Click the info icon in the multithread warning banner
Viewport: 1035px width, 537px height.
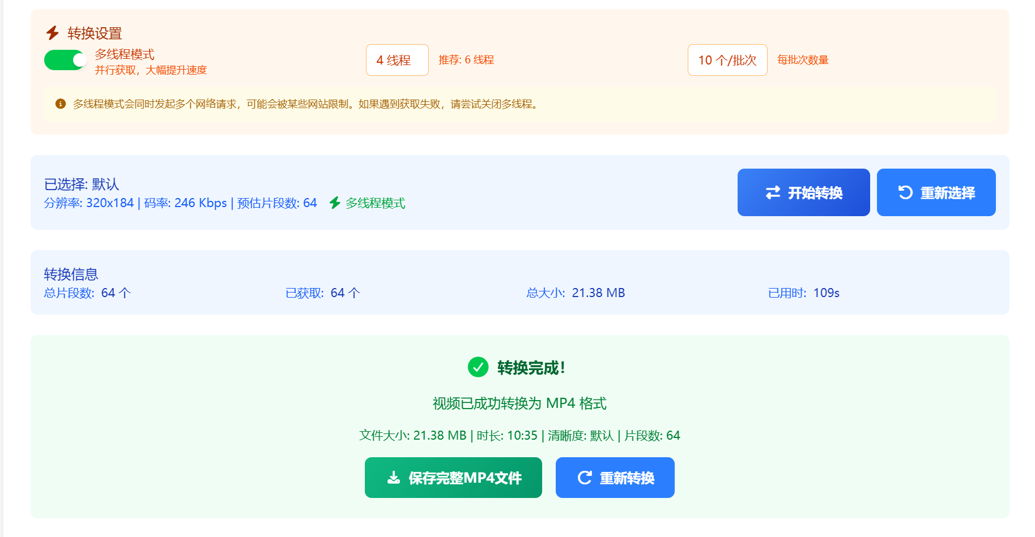click(60, 104)
